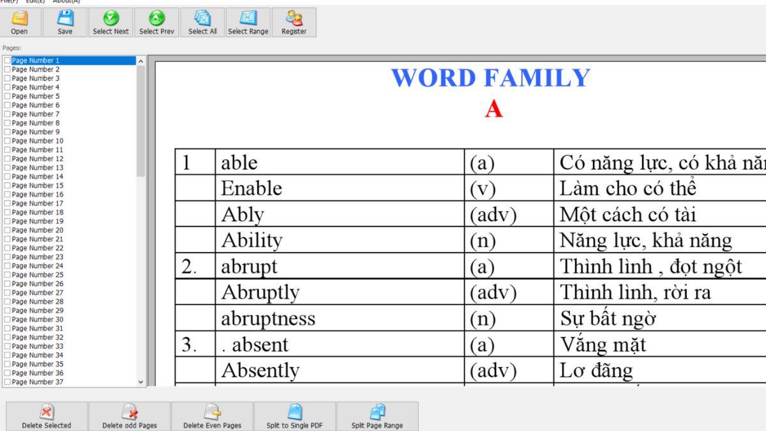Check the Page Number 1 checkbox
This screenshot has width=766, height=431.
click(x=7, y=61)
